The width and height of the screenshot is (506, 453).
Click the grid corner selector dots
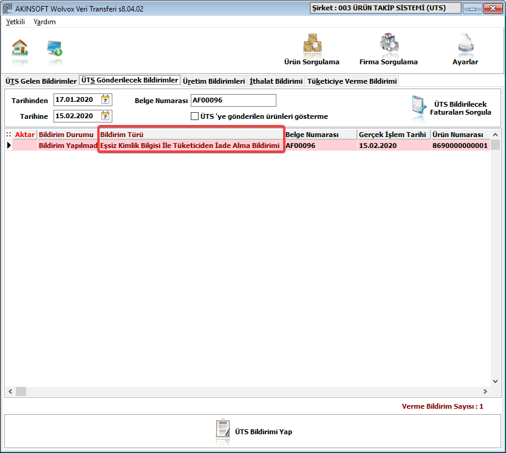9,135
